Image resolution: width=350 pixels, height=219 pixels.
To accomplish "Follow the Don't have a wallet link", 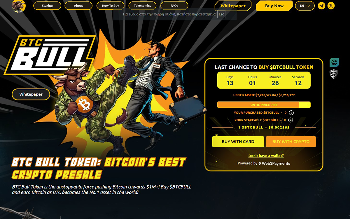I will pyautogui.click(x=266, y=156).
